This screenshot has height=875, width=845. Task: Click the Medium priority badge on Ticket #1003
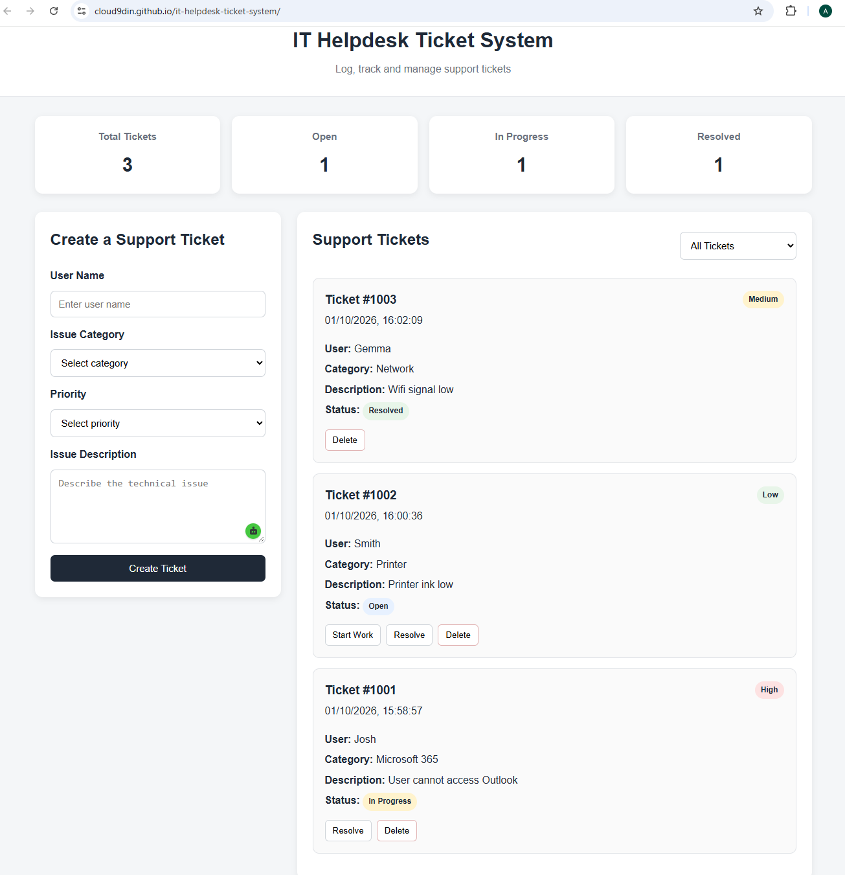[x=763, y=299]
